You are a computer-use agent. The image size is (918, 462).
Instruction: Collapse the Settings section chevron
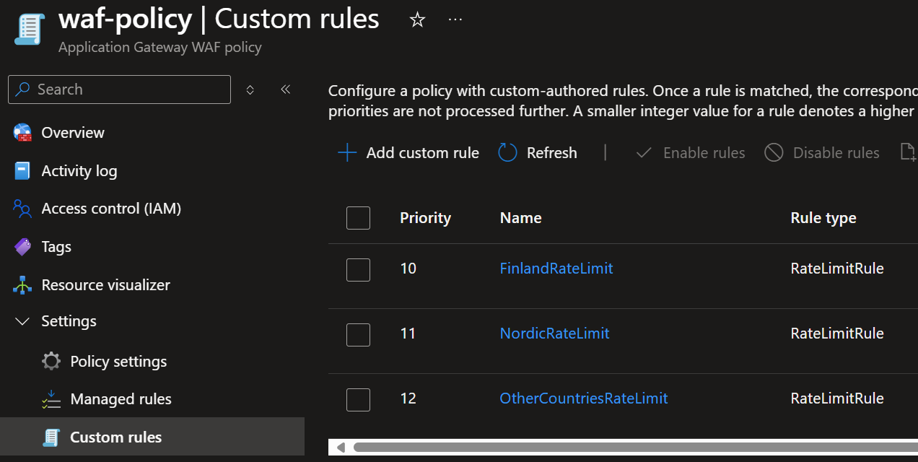click(x=22, y=321)
